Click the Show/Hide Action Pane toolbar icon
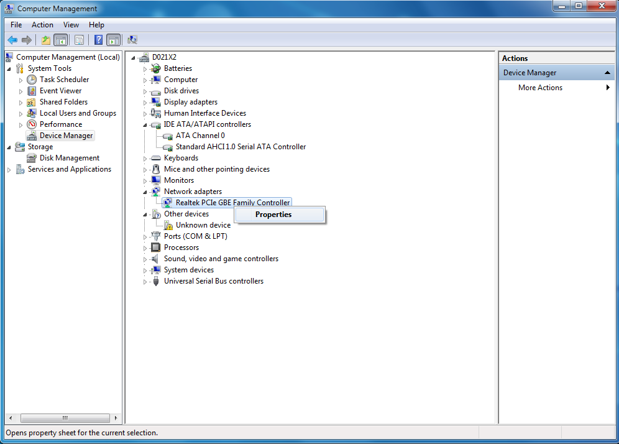 coord(114,40)
